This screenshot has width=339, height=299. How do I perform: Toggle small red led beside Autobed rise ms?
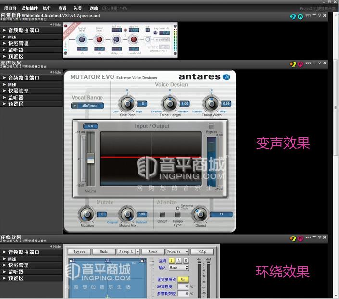coord(125,30)
